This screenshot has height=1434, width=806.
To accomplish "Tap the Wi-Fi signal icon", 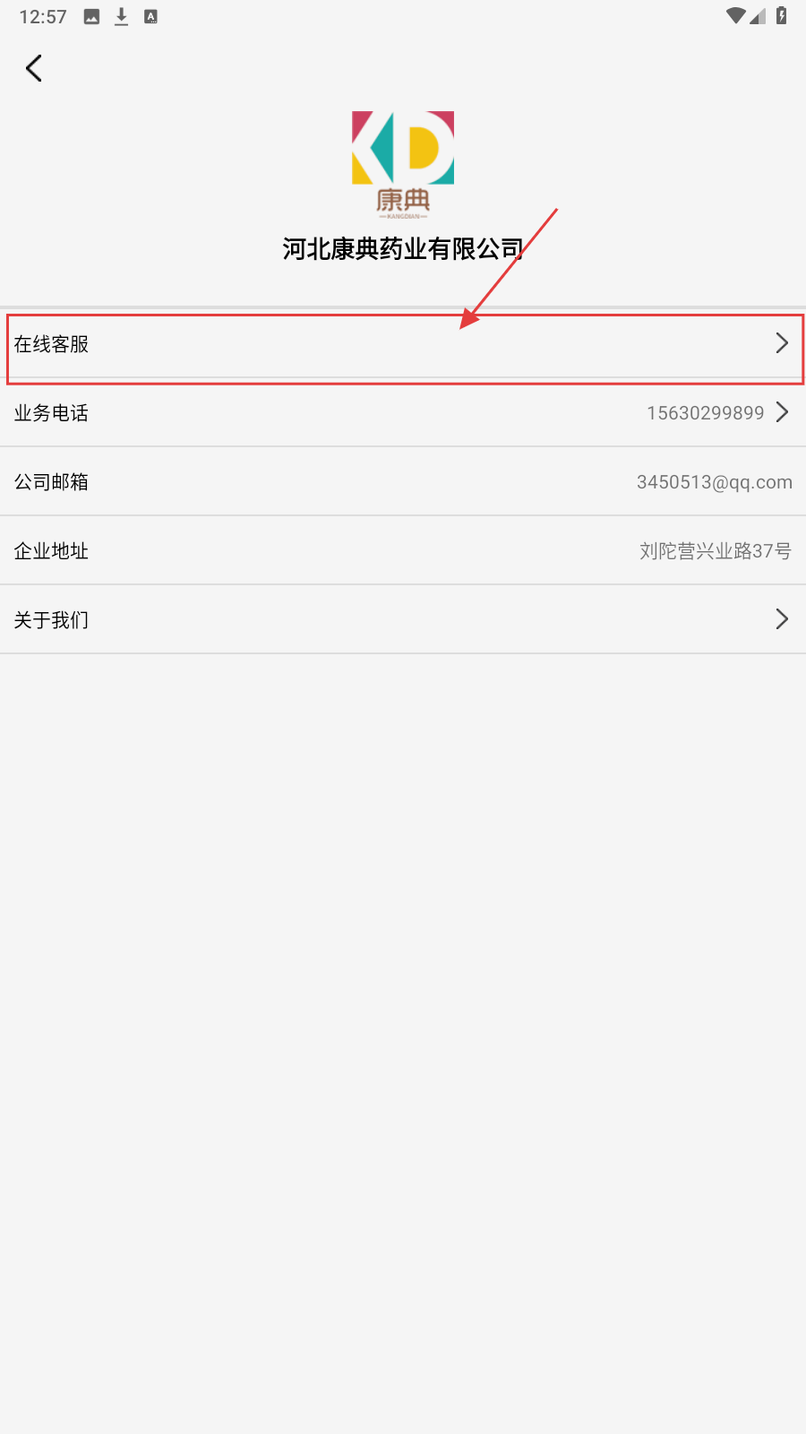I will click(736, 16).
